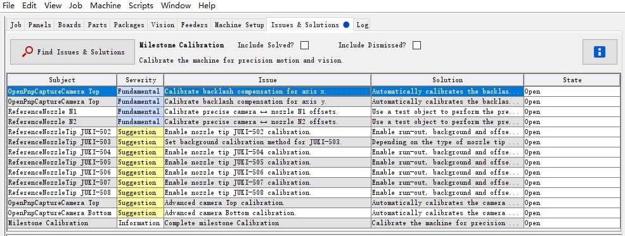Switch to the Feeders tab
Viewport: 625px width, 236px height.
194,25
